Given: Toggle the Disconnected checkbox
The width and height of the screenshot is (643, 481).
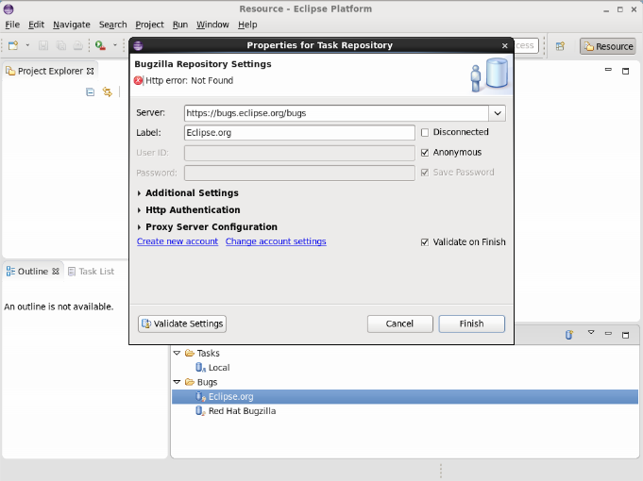Looking at the screenshot, I should (425, 132).
